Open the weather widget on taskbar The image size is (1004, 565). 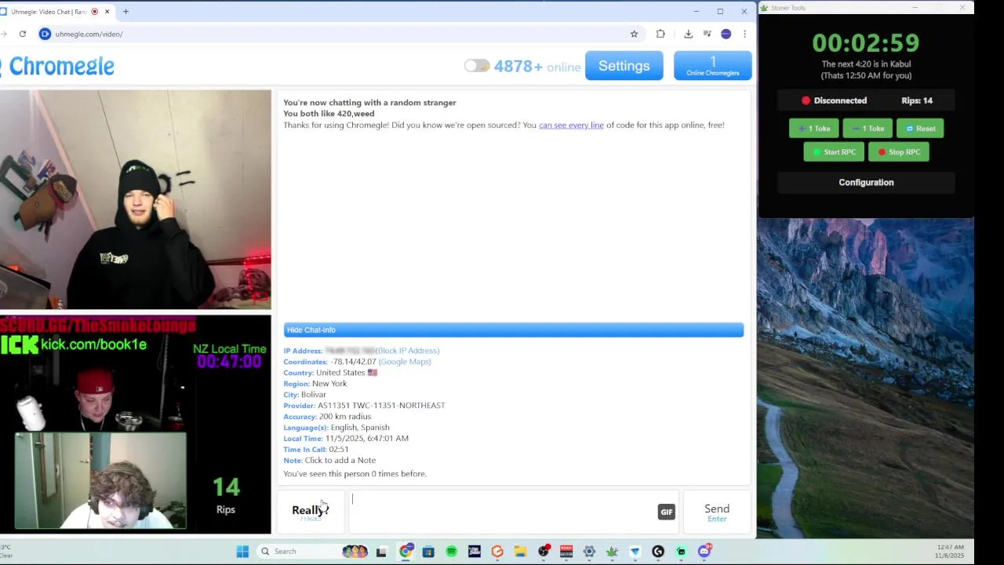pyautogui.click(x=7, y=552)
